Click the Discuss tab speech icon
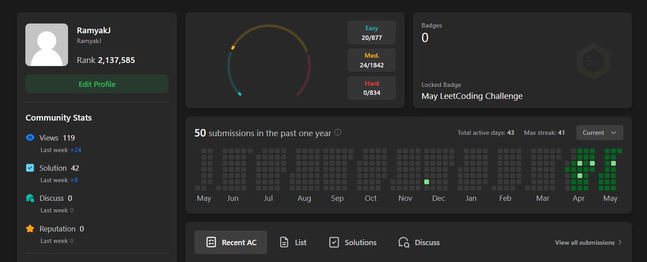This screenshot has height=262, width=647. pyautogui.click(x=404, y=243)
